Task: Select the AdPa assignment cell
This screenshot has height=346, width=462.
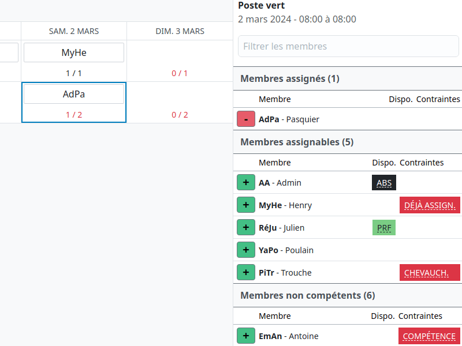Action: coord(74,94)
